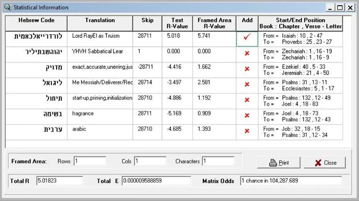The height and width of the screenshot is (201, 359).
Task: Focus the Rows input field
Action: (x=90, y=161)
